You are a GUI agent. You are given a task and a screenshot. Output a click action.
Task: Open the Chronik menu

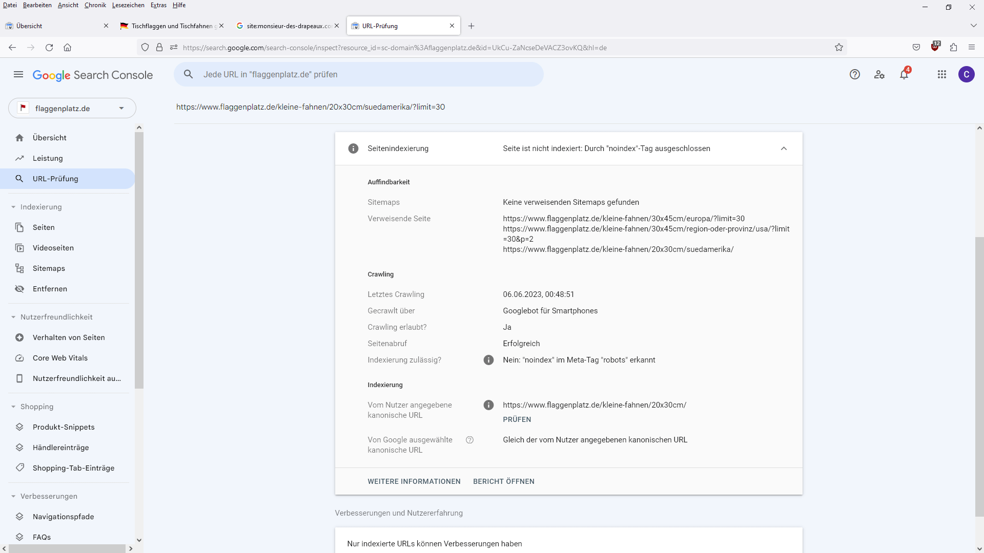pyautogui.click(x=95, y=5)
